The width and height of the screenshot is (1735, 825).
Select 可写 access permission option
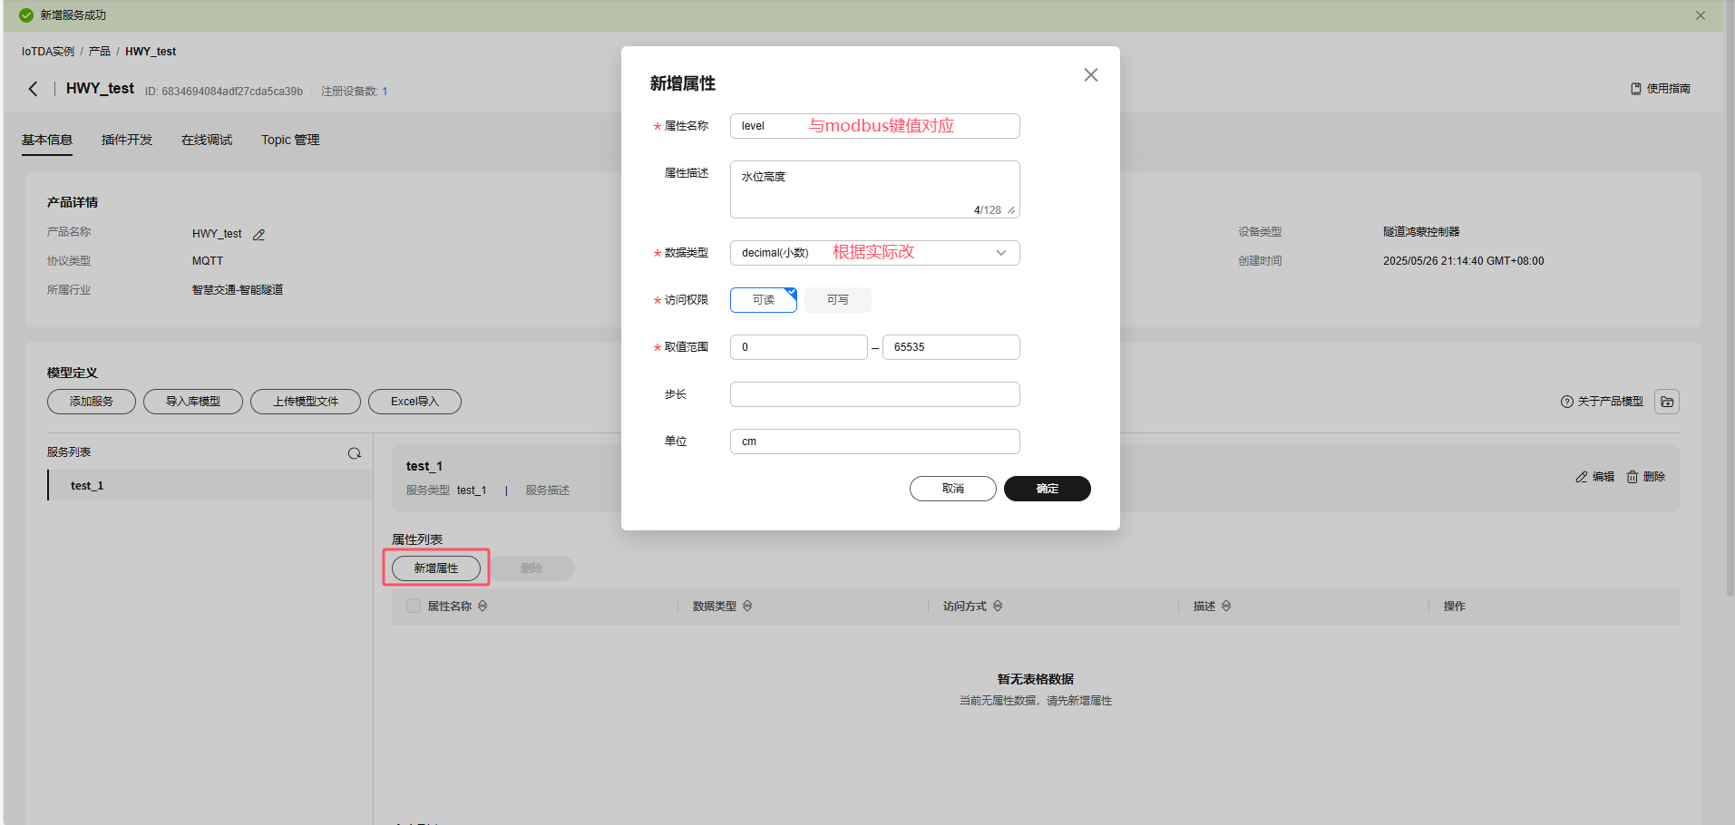click(x=838, y=300)
